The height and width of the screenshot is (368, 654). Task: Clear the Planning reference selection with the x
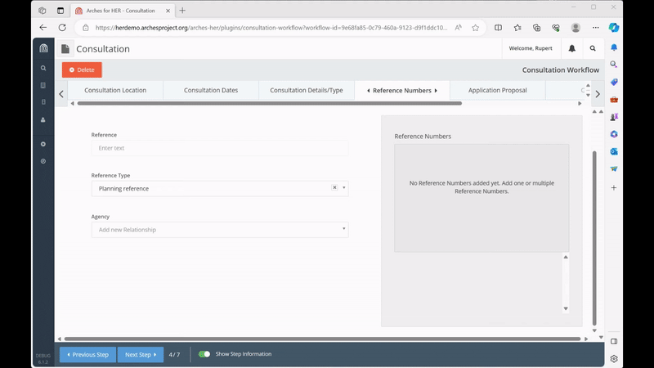tap(334, 187)
